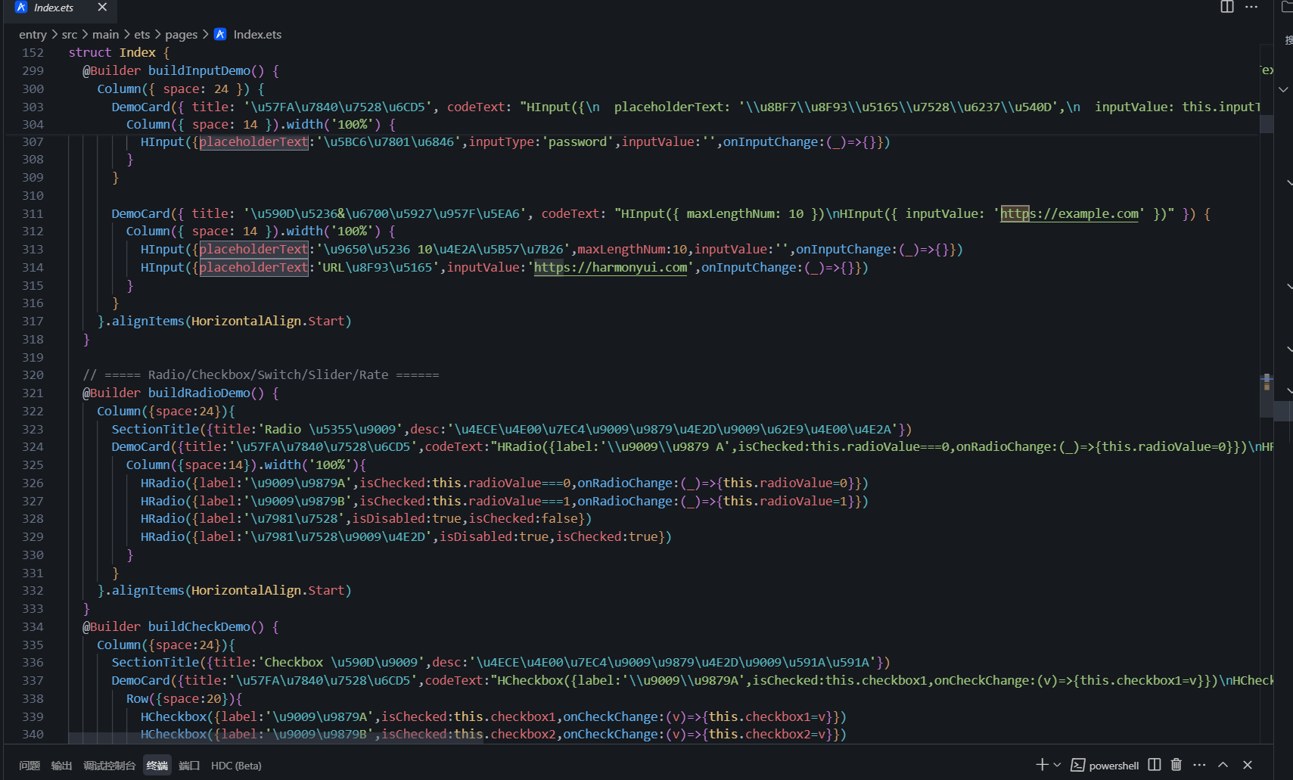
Task: Split the editor to the right
Action: (x=1227, y=7)
